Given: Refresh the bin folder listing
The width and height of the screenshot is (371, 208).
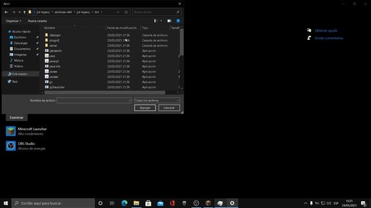Looking at the screenshot, I should click(x=126, y=12).
